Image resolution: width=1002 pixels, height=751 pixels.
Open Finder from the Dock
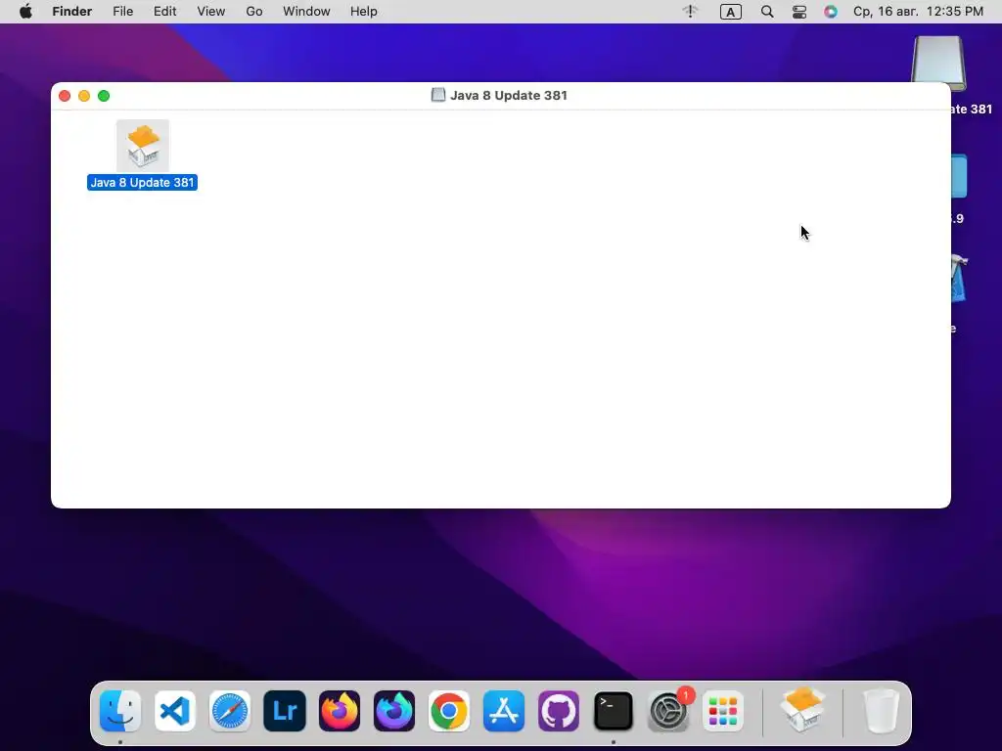[x=120, y=711]
